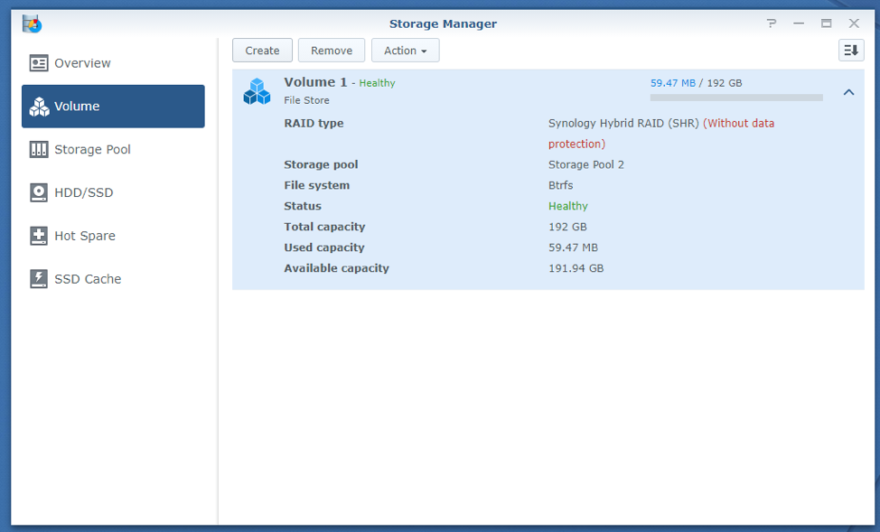
Task: Click the Volume 1 usage progress bar
Action: point(736,98)
